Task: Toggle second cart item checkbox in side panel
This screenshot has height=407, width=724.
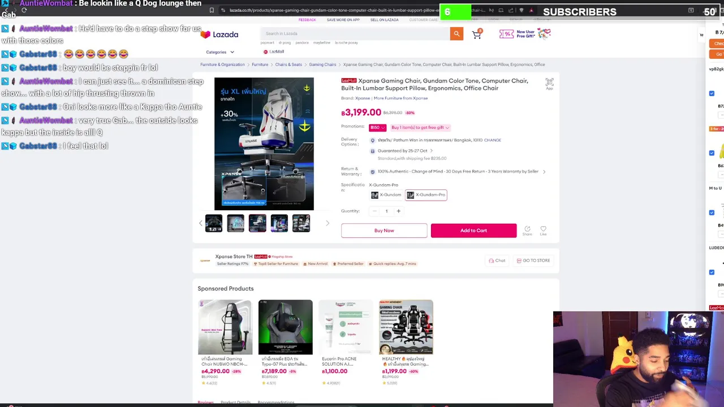Action: tap(712, 153)
